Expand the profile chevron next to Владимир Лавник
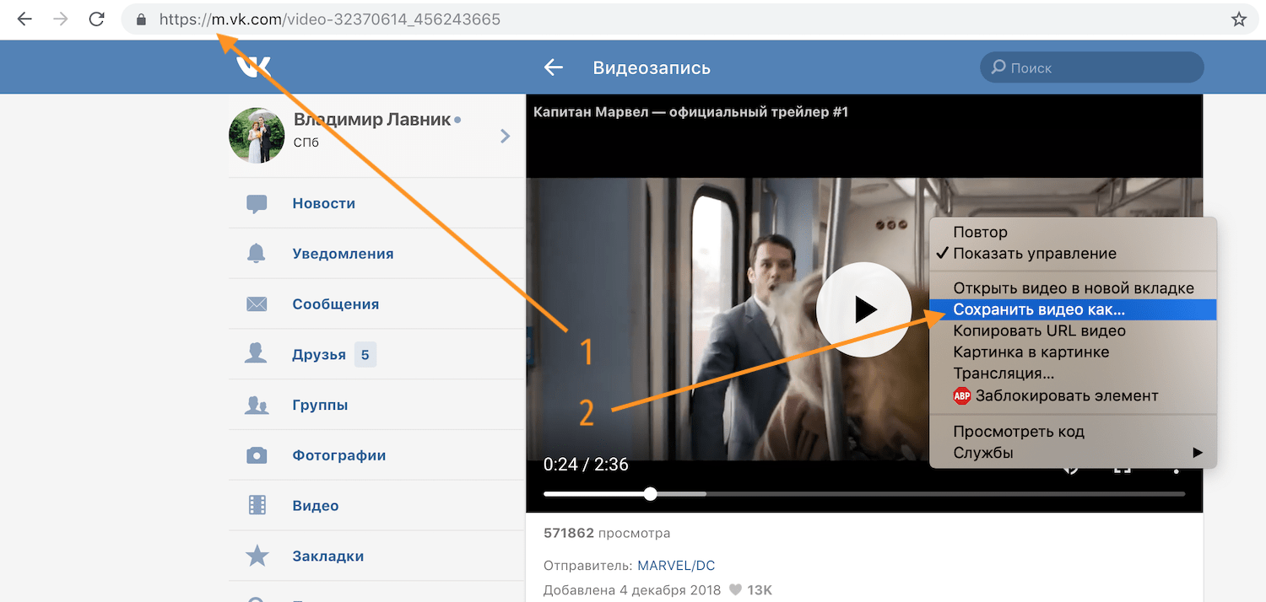Viewport: 1266px width, 602px height. coord(505,136)
